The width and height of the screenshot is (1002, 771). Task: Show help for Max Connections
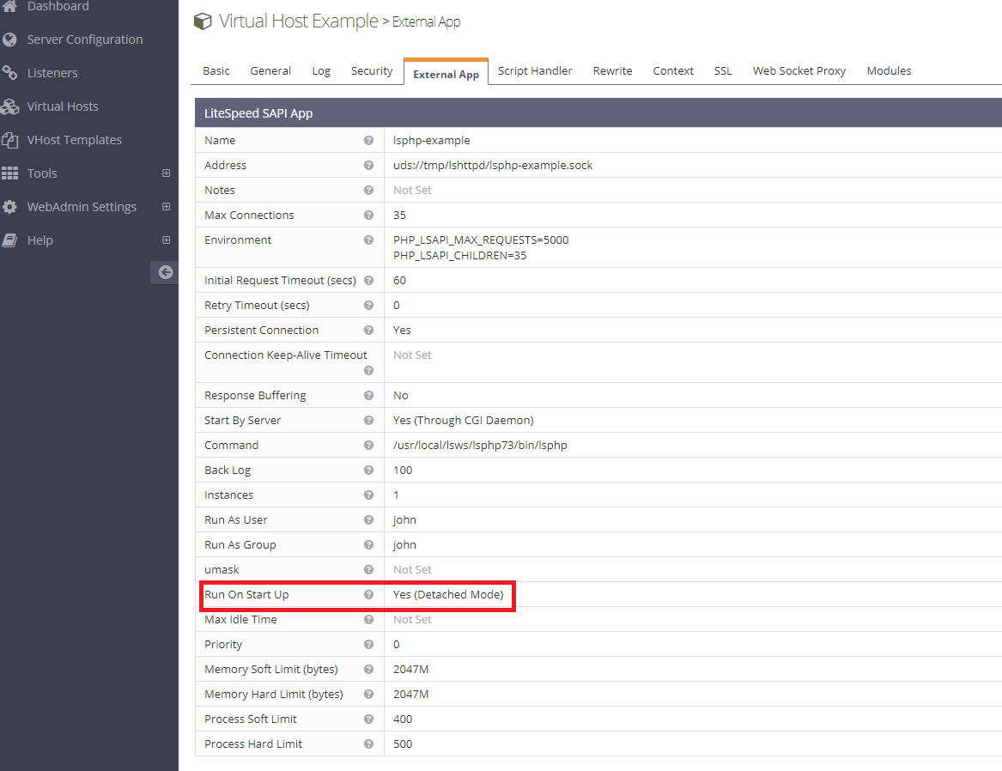tap(368, 216)
